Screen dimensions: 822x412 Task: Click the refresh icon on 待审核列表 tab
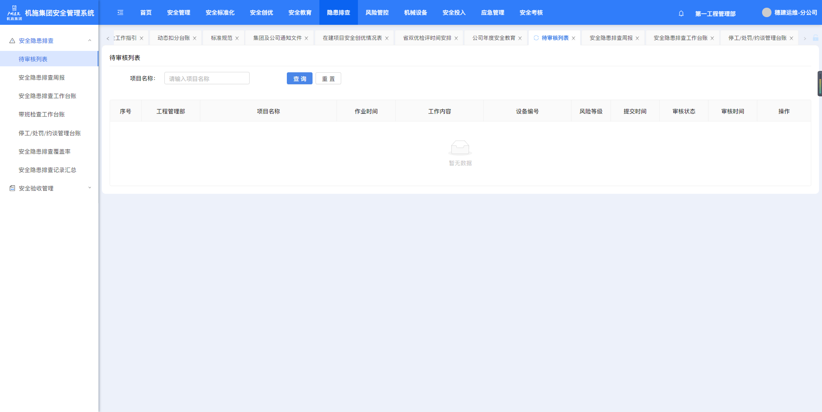(x=536, y=38)
